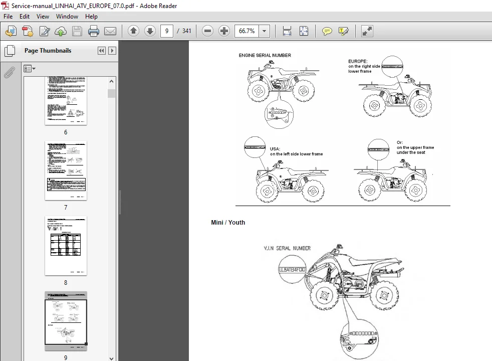Screen dimensions: 492x361
Task: Open the Edit menu
Action: tap(25, 17)
